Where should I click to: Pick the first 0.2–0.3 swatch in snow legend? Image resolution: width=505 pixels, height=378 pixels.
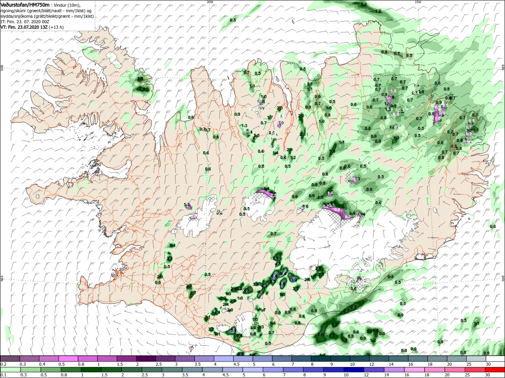click(x=10, y=359)
